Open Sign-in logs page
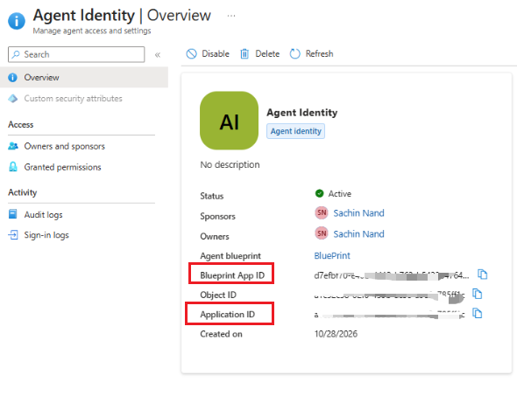The width and height of the screenshot is (517, 396). (46, 235)
